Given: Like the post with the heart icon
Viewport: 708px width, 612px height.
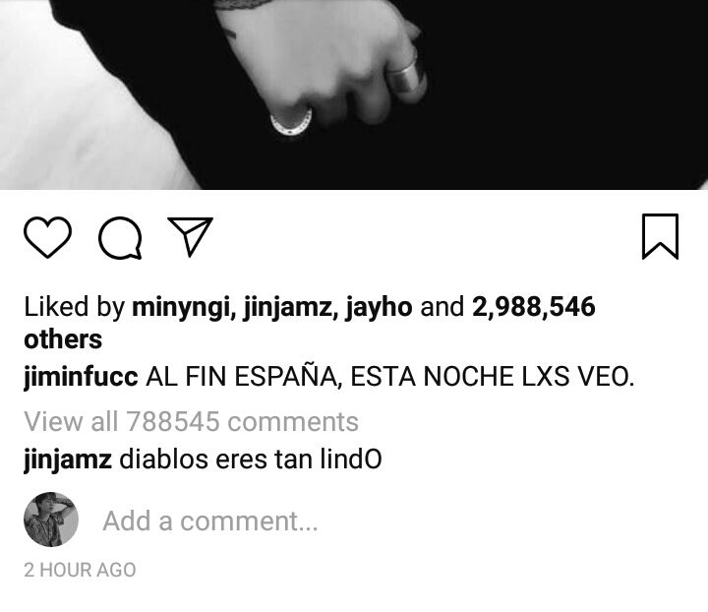Looking at the screenshot, I should click(x=47, y=237).
